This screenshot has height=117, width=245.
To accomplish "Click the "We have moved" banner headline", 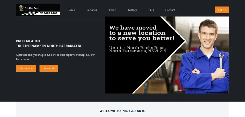I will (142, 33).
